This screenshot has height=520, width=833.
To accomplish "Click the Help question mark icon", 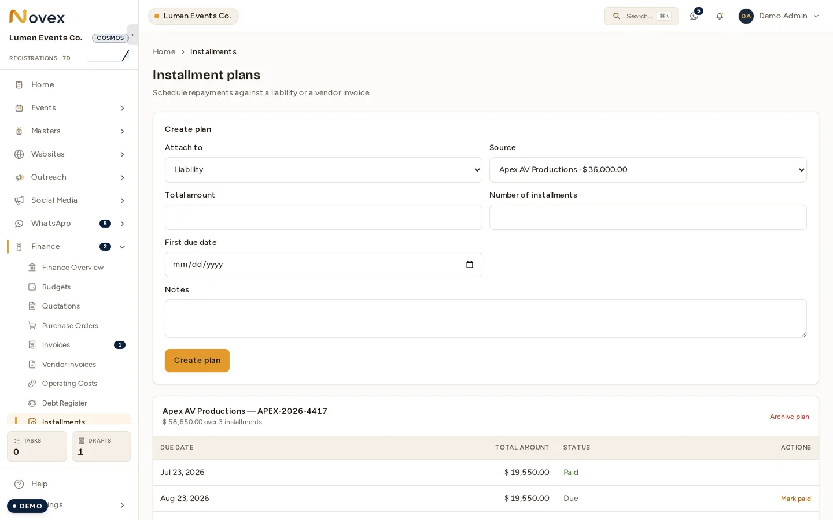I will pyautogui.click(x=19, y=484).
